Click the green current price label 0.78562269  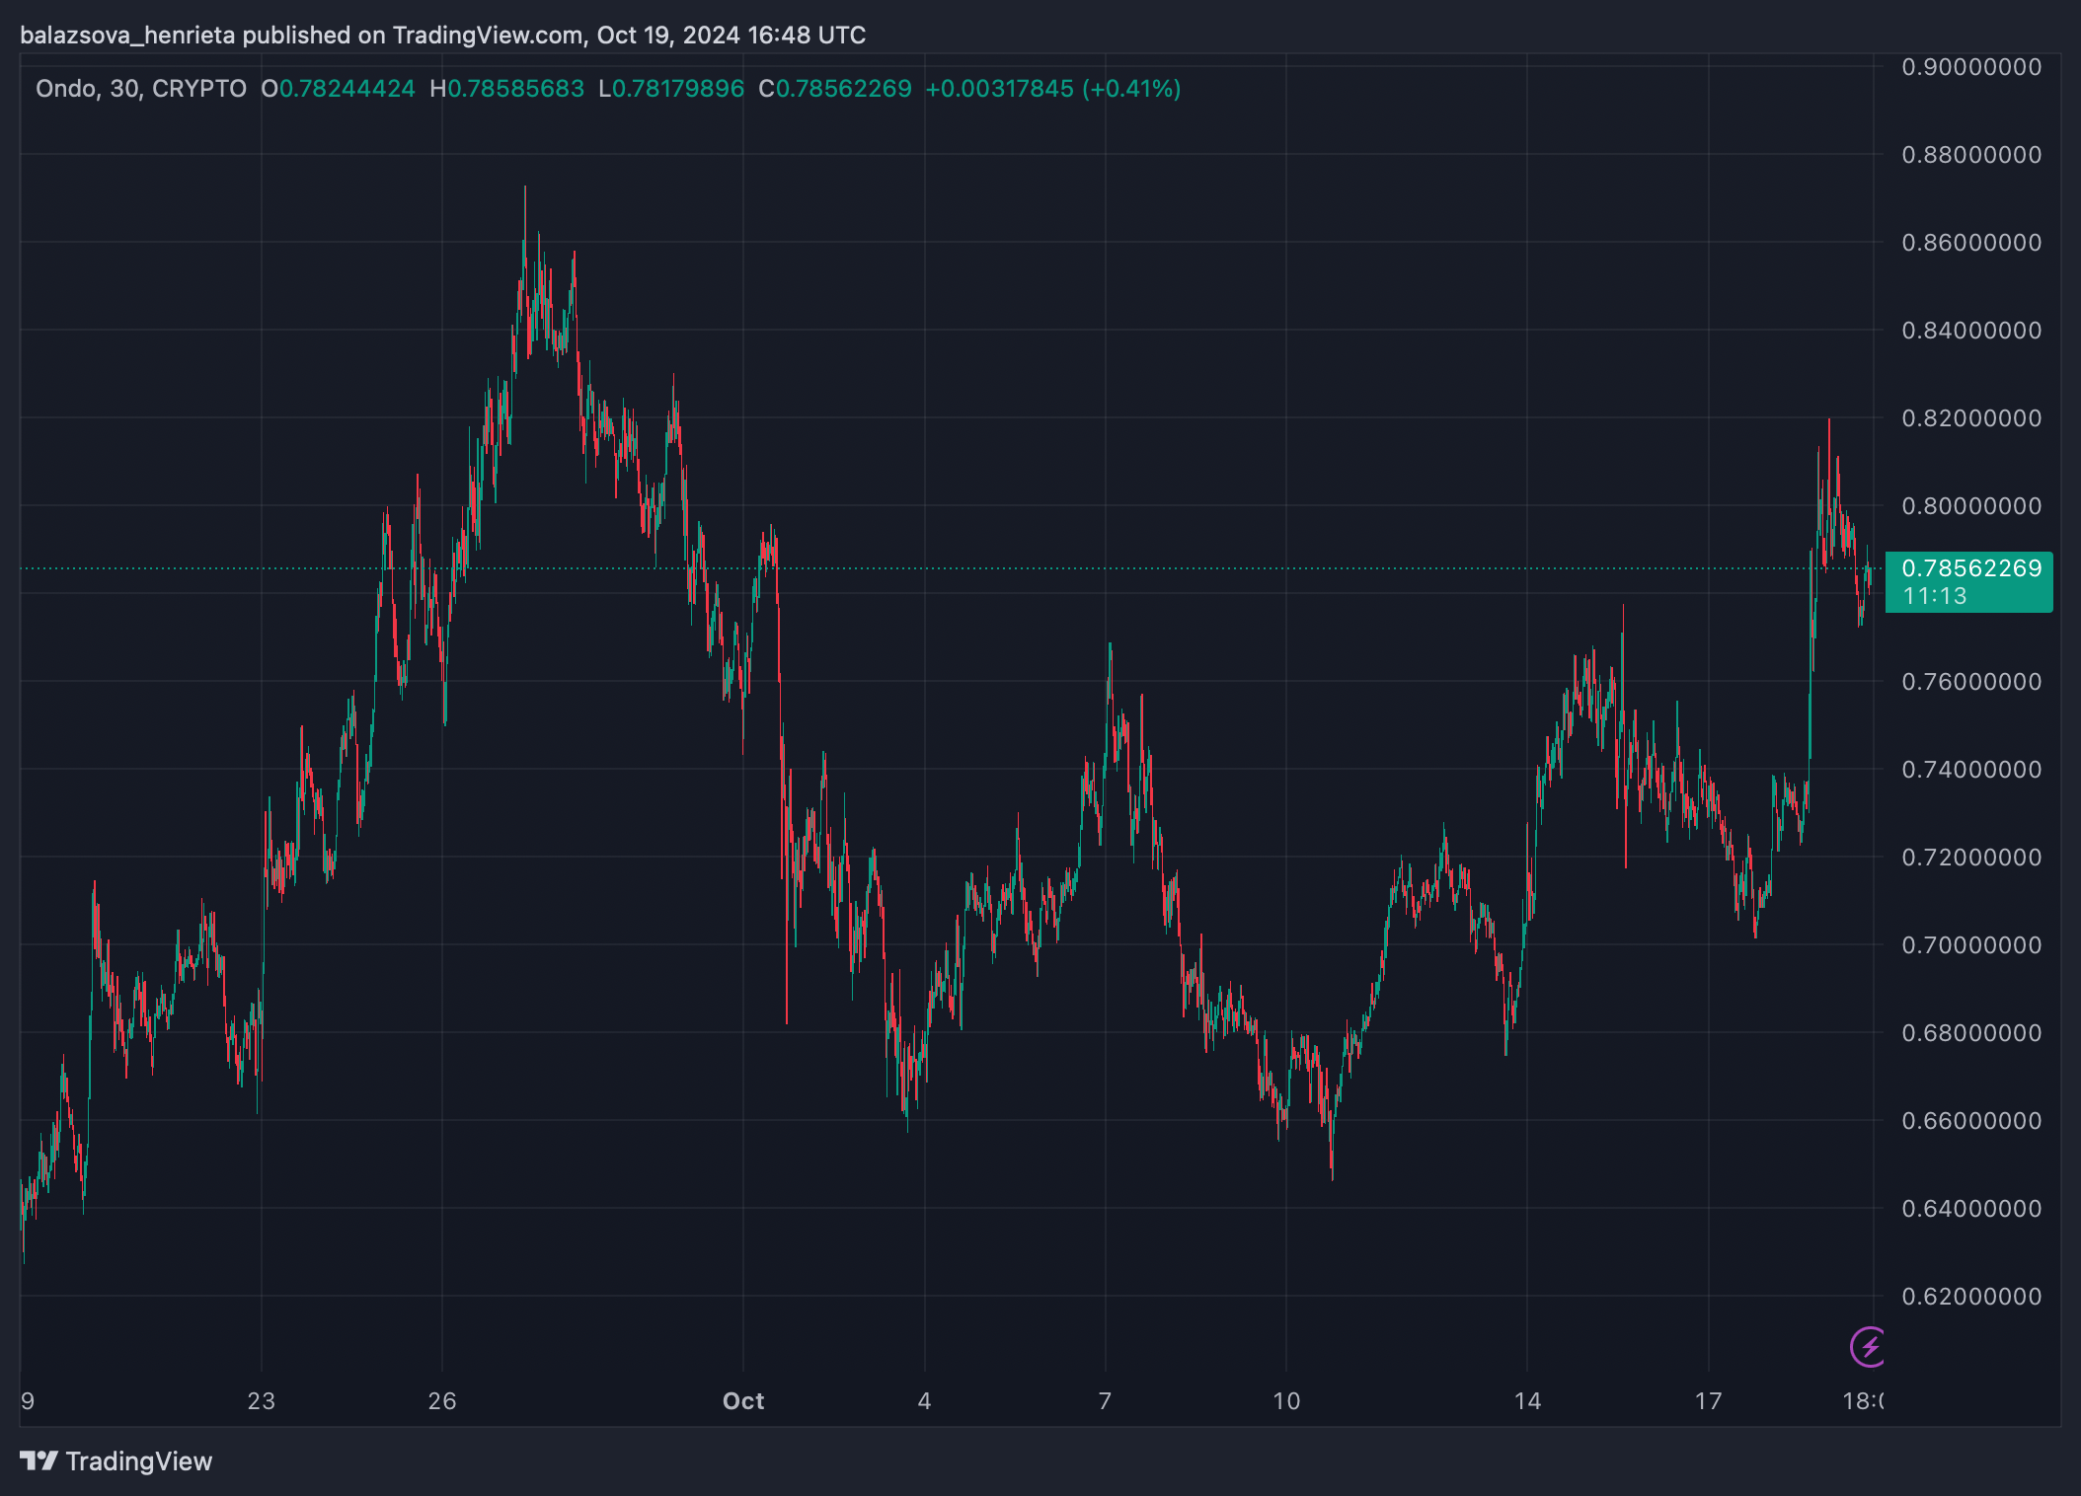pos(1970,568)
